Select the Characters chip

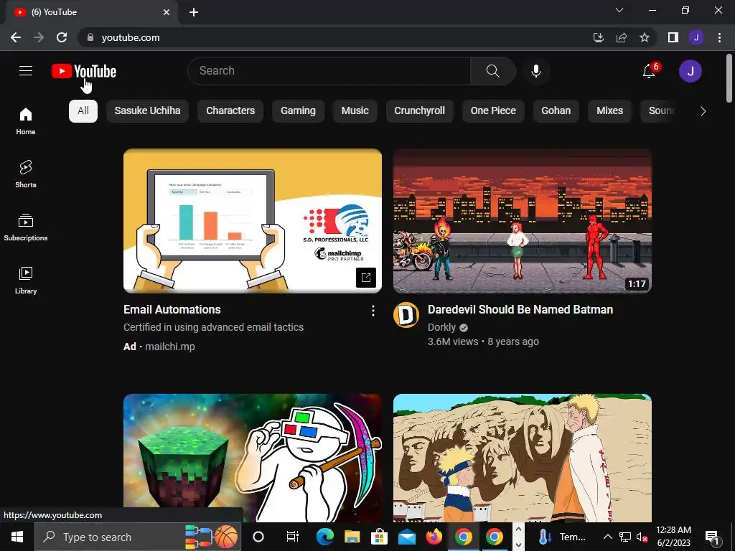coord(230,111)
